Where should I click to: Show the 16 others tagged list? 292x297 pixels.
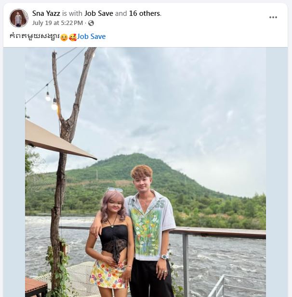pos(145,13)
